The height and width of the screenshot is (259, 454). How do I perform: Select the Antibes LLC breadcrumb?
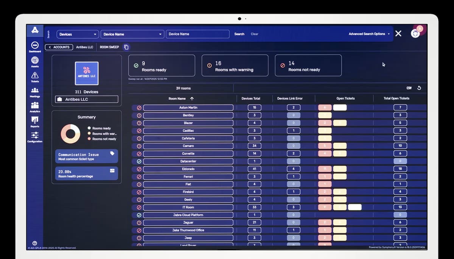coord(84,47)
